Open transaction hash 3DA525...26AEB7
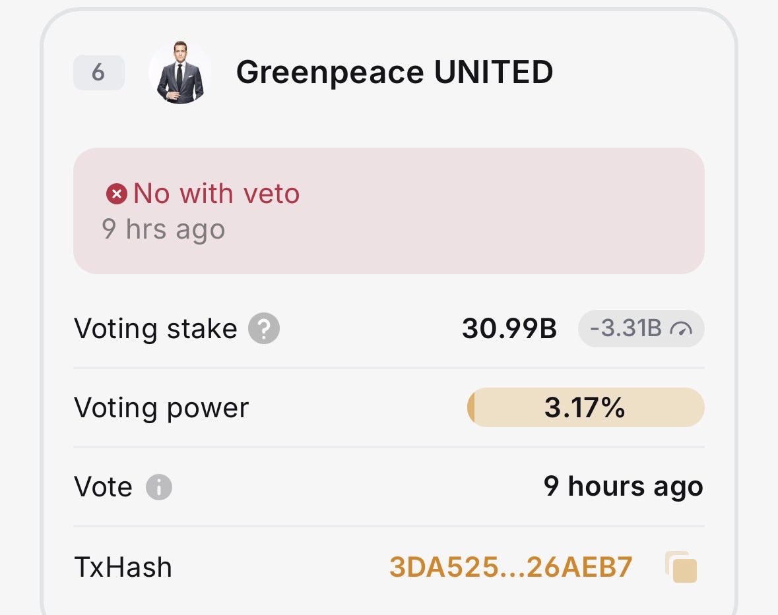778x615 pixels. (x=511, y=567)
